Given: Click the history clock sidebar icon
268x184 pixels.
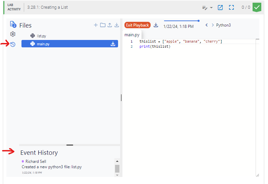Looking at the screenshot, I should point(13,44).
